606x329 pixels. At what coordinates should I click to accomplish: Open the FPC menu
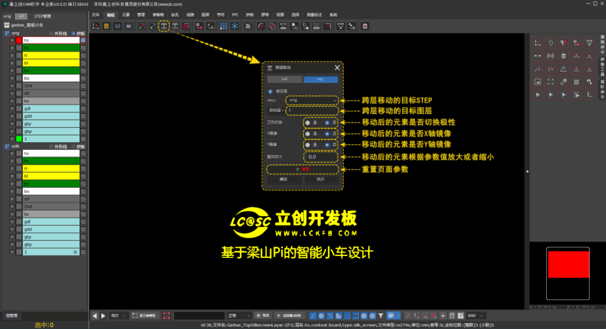[x=235, y=14]
